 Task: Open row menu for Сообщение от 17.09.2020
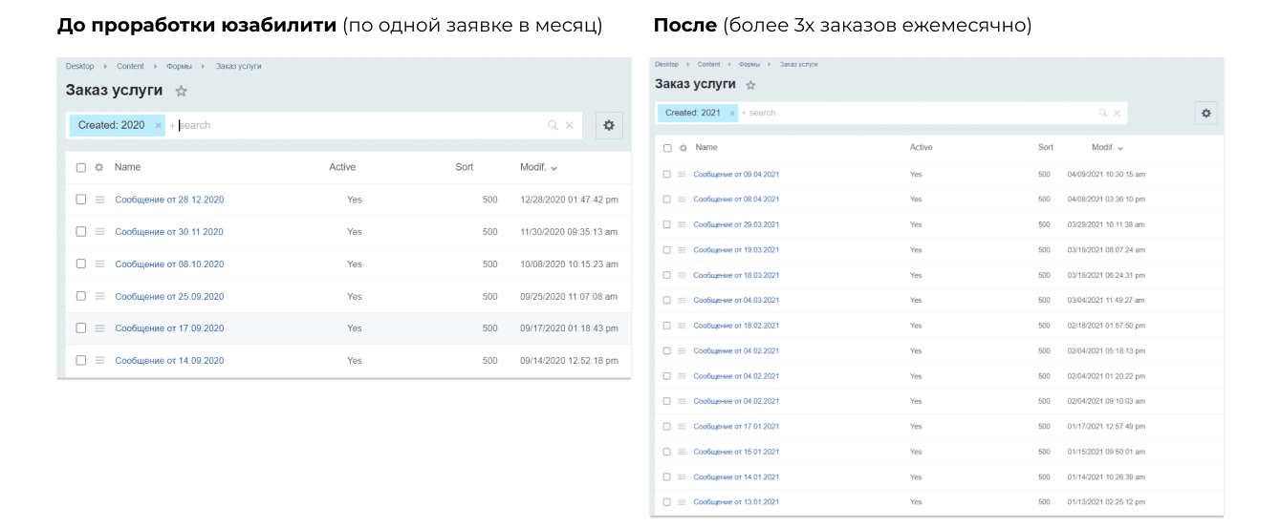tap(99, 327)
